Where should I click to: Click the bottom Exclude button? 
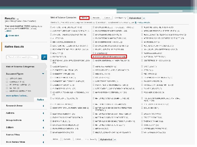tap(67, 139)
